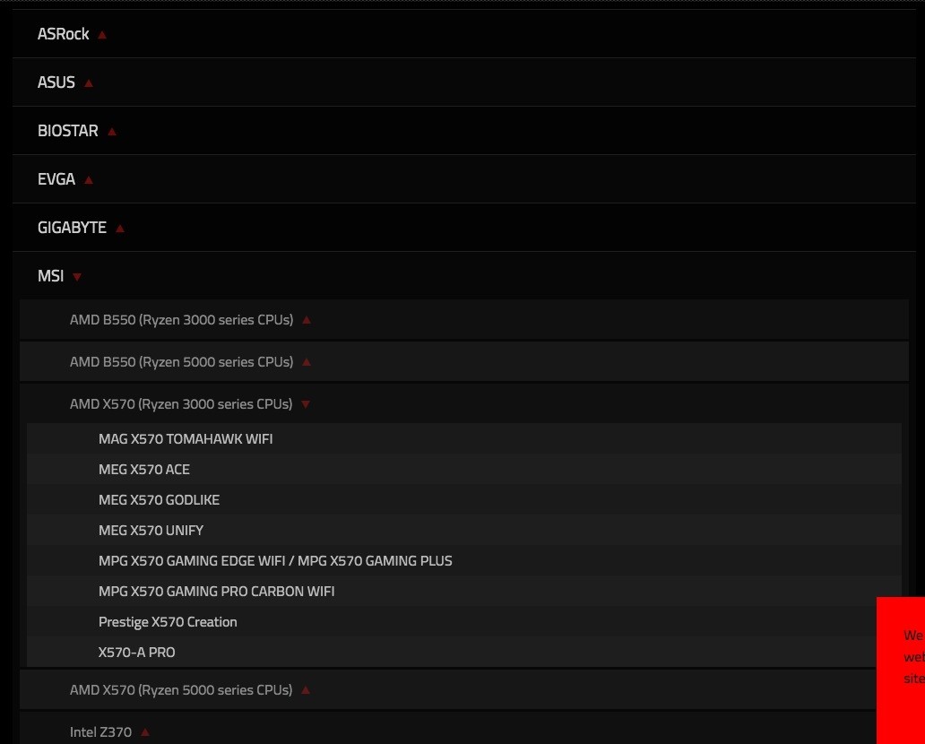Screen dimensions: 925x744
Task: Click the red arrow next to GIGABYTE
Action: click(120, 229)
